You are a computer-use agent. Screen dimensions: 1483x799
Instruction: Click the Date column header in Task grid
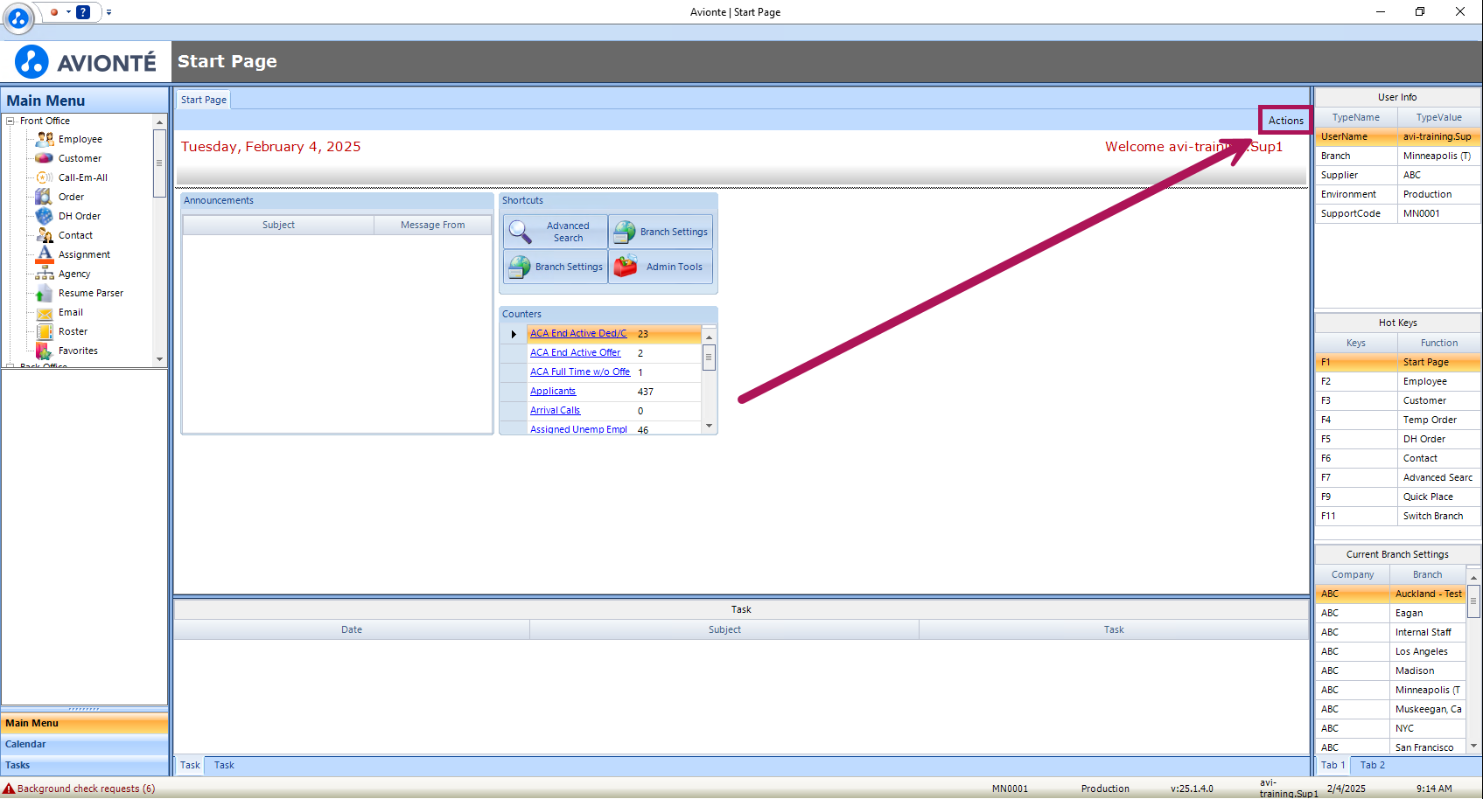352,629
